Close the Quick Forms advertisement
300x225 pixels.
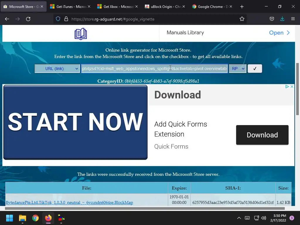point(292,86)
